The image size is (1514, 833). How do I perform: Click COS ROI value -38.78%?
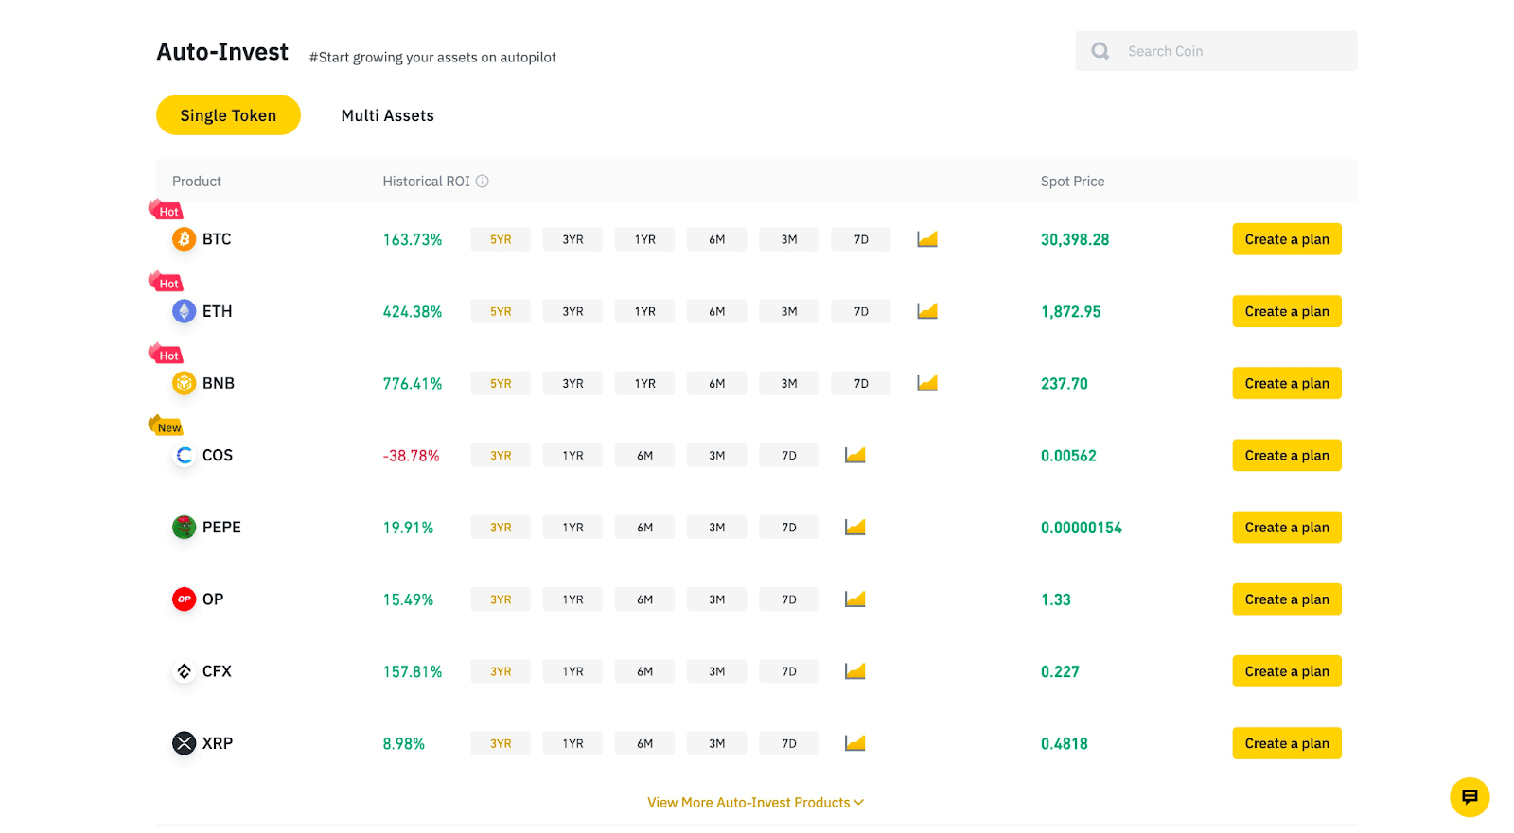(411, 455)
